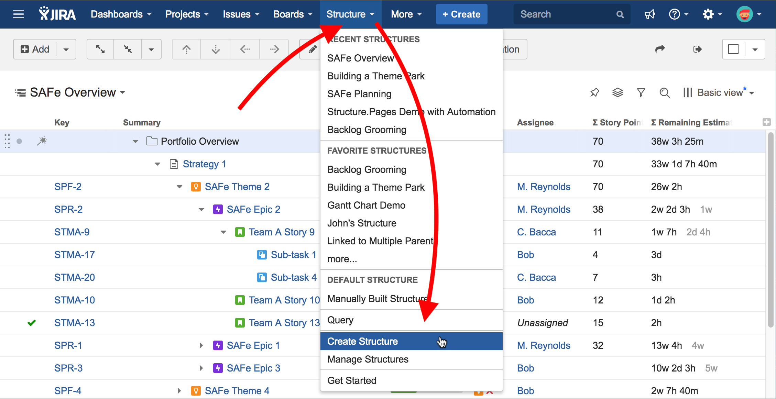Click the feedback megaphone icon
Screen dimensions: 776x399
[x=649, y=14]
